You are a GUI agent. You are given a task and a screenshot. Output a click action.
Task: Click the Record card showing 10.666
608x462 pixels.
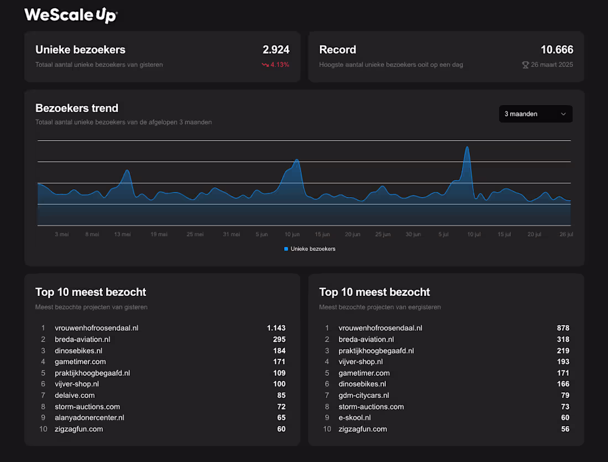(445, 56)
